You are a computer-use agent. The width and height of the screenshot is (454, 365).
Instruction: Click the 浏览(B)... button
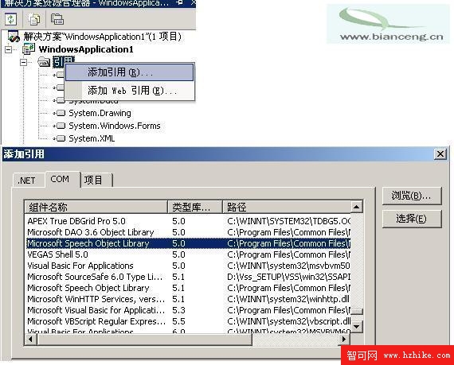click(412, 196)
